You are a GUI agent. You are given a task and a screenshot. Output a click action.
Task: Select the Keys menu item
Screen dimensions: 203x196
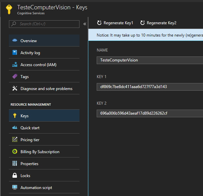(x=44, y=116)
